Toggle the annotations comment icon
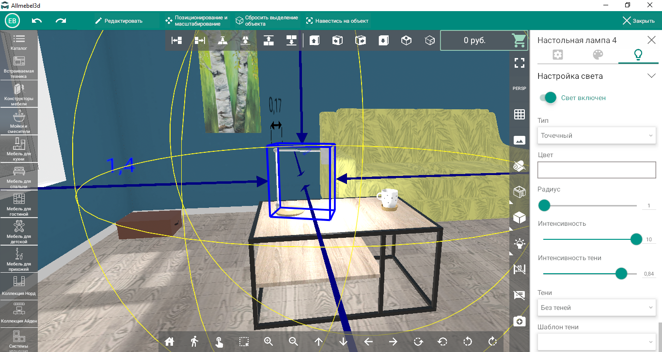 click(x=520, y=295)
